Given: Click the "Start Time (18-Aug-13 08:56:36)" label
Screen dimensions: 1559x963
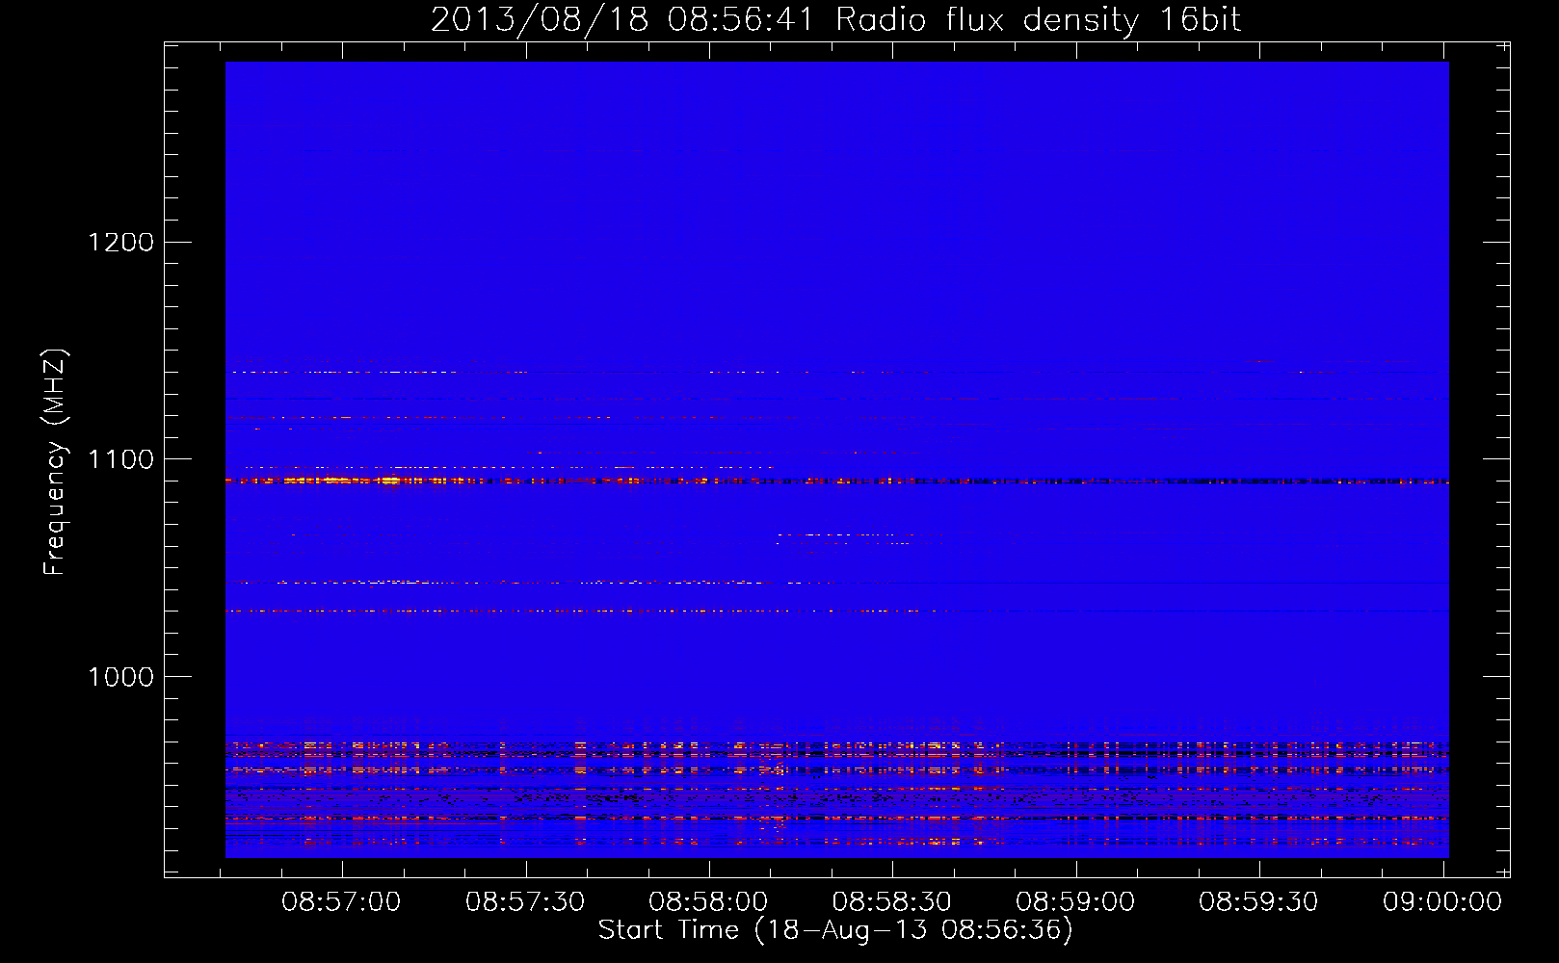Looking at the screenshot, I should pyautogui.click(x=835, y=930).
